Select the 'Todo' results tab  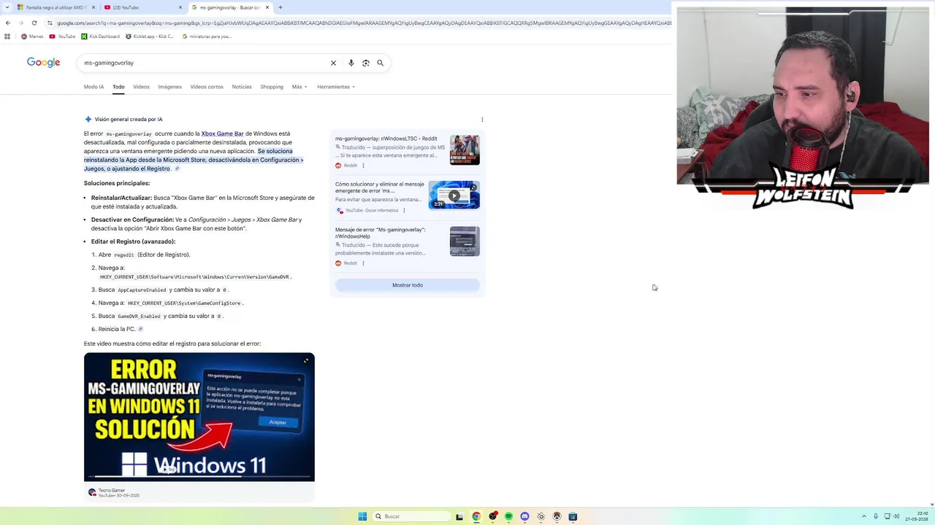[x=118, y=87]
